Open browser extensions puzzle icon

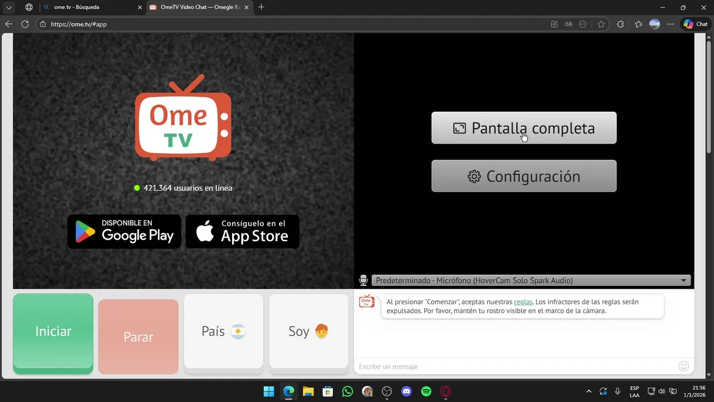coord(620,24)
